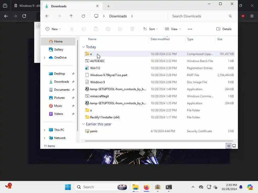Select Win112 registry entries file
Image resolution: width=258 pixels, height=193 pixels.
pyautogui.click(x=159, y=68)
